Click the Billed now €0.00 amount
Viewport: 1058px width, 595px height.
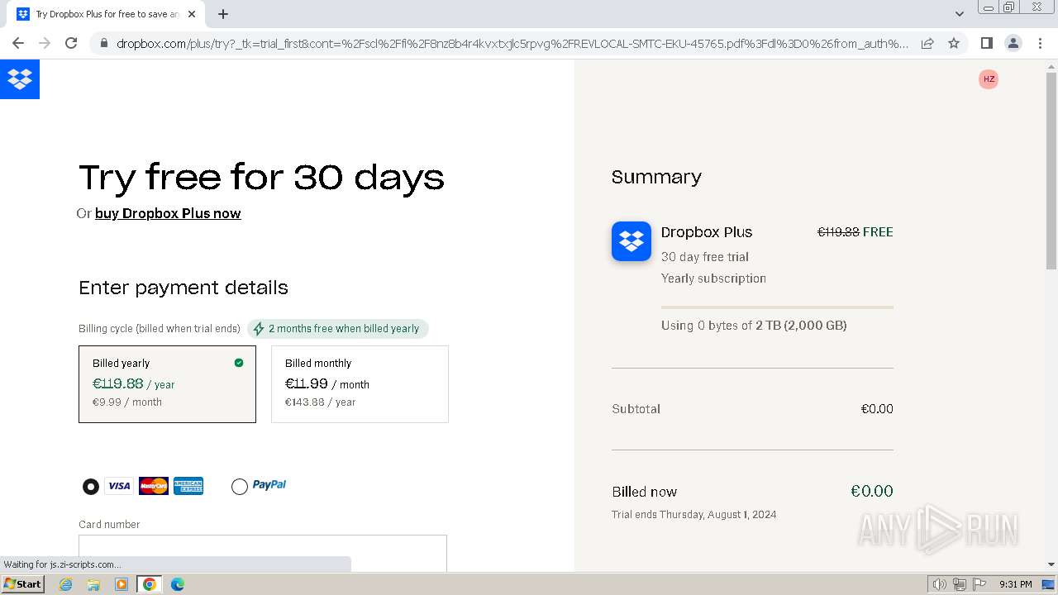pos(872,491)
